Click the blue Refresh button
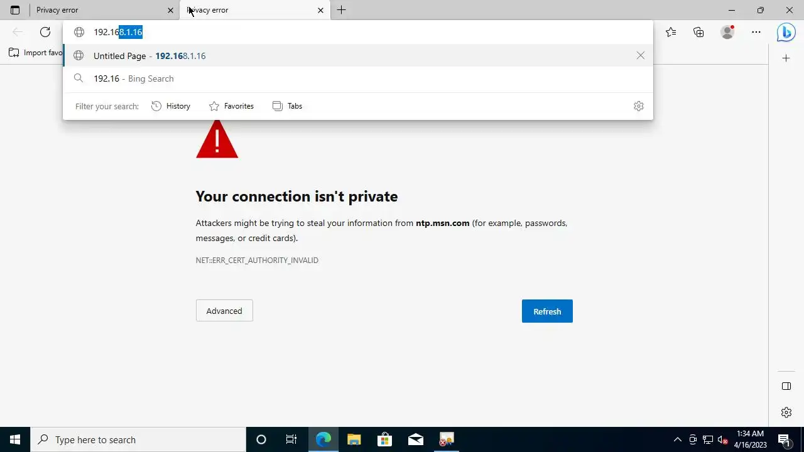This screenshot has height=452, width=804. [547, 311]
